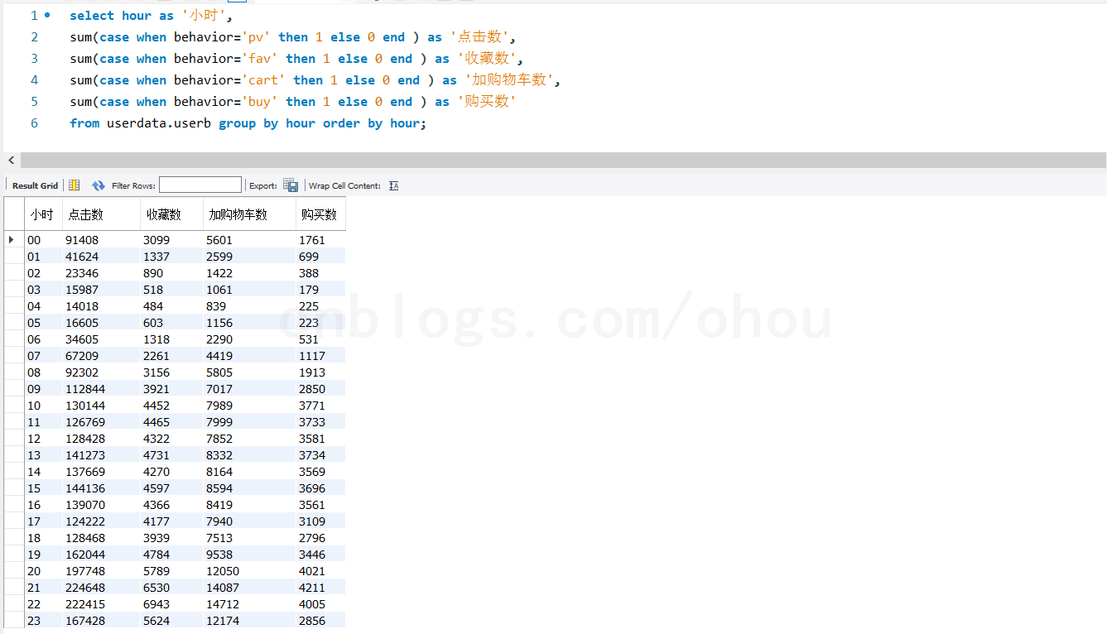This screenshot has height=634, width=1107.
Task: Click the top-left corner select-all grid cell
Action: tap(14, 214)
